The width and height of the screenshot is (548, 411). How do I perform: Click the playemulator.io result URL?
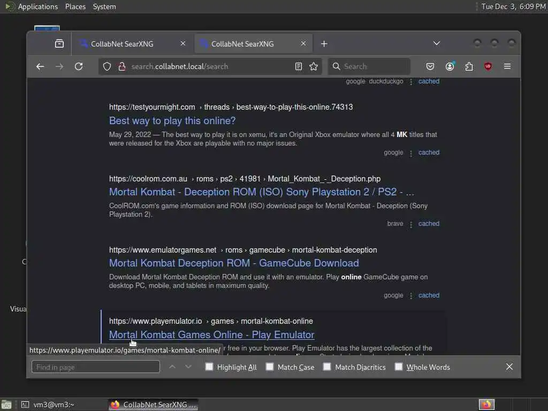pos(211,321)
